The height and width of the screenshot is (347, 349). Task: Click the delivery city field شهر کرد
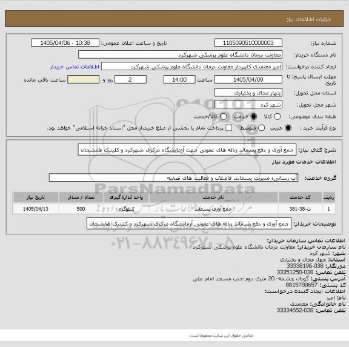click(x=248, y=105)
